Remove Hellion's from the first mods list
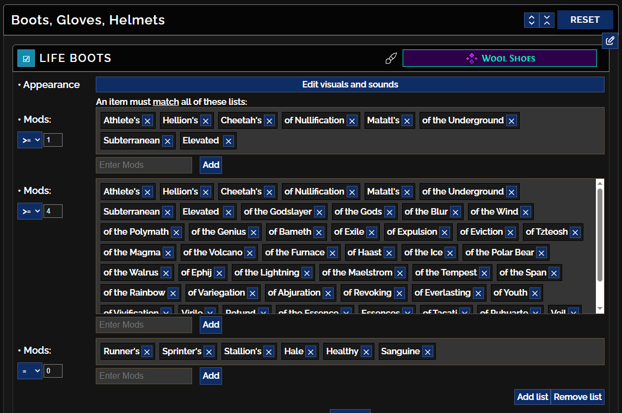622x413 pixels. (206, 121)
